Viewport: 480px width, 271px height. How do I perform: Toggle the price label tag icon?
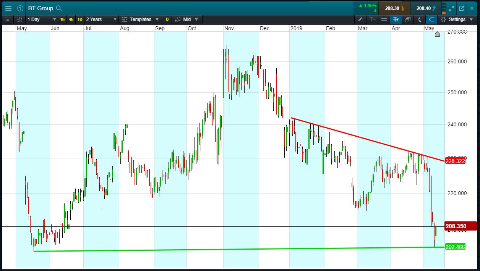(431, 19)
